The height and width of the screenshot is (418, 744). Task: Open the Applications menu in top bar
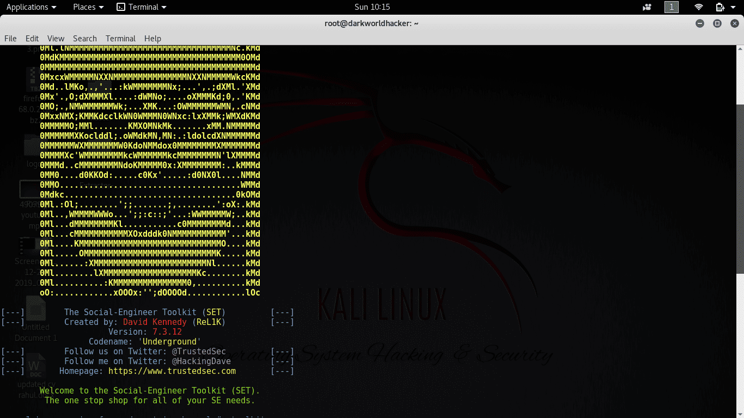point(31,7)
